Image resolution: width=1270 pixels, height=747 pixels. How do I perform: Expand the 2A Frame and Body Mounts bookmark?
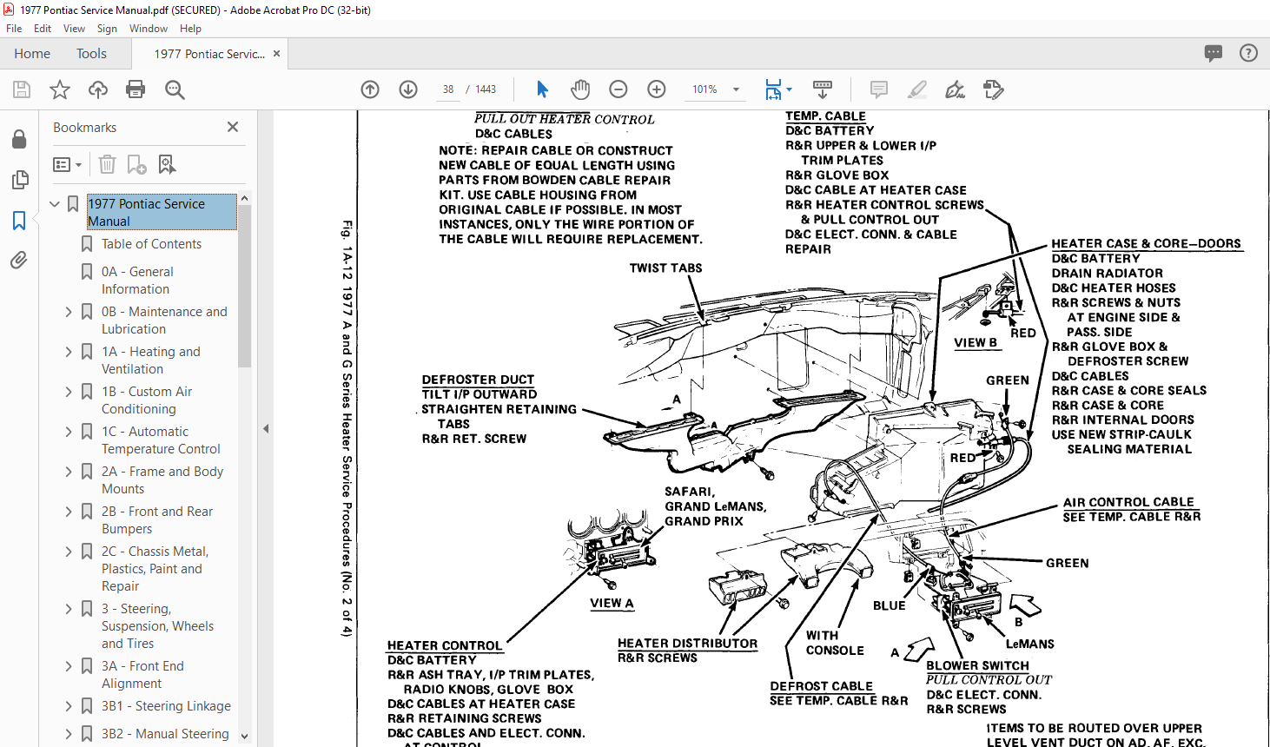point(69,472)
